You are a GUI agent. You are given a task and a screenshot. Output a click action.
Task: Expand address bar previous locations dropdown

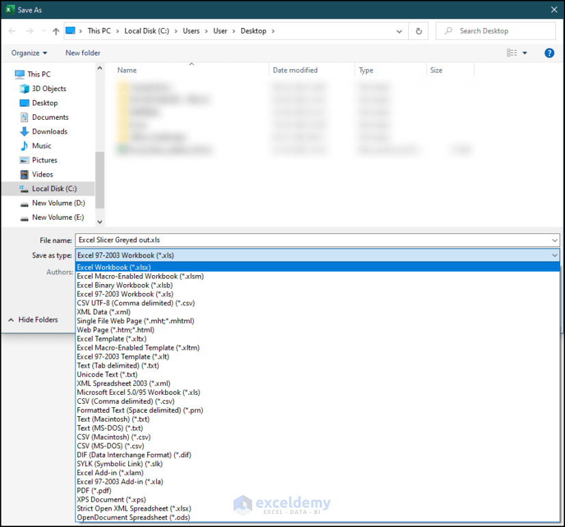399,31
